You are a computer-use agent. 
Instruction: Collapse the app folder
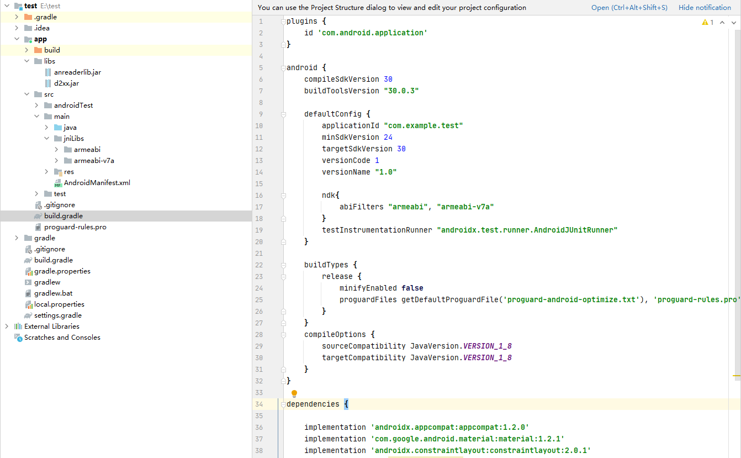tap(16, 39)
